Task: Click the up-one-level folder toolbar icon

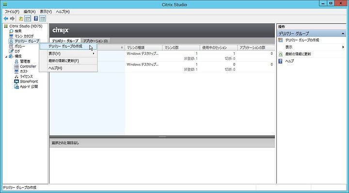Action: click(x=21, y=19)
